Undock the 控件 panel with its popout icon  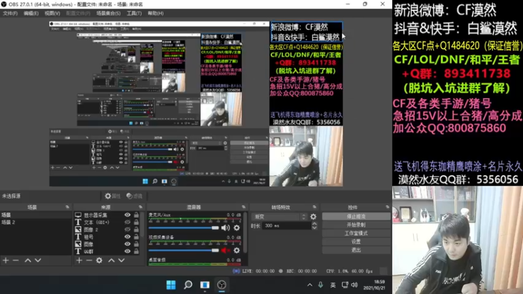387,207
